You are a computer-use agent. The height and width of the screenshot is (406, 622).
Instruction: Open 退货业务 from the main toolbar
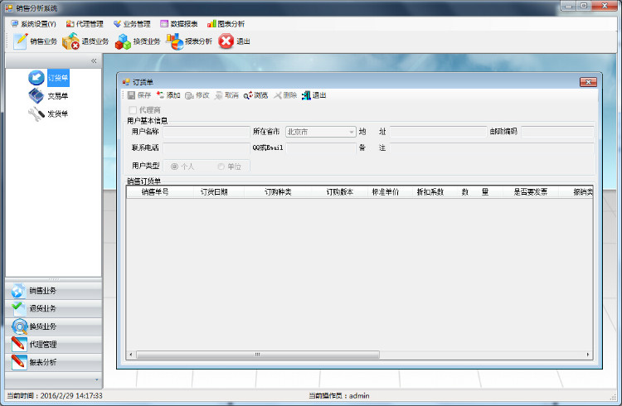(71, 41)
